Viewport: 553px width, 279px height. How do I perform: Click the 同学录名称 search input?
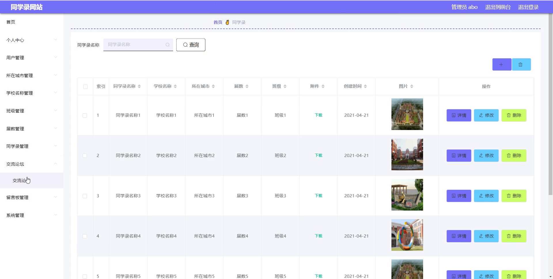click(x=138, y=45)
